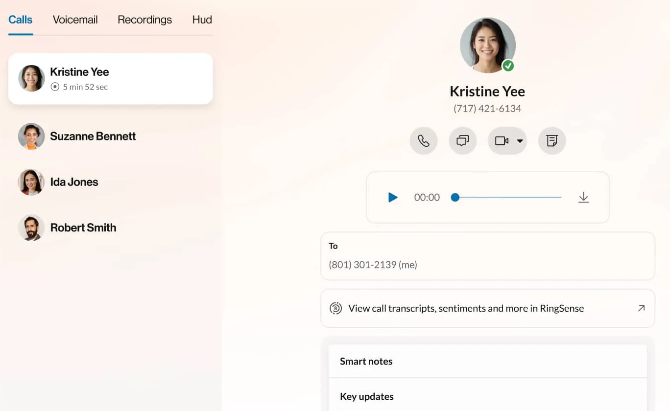670x411 pixels.
Task: Click Robert Smith's avatar
Action: point(31,228)
